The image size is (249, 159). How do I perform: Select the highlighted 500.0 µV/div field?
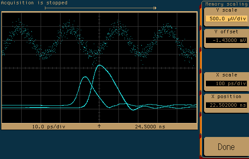click(226, 19)
